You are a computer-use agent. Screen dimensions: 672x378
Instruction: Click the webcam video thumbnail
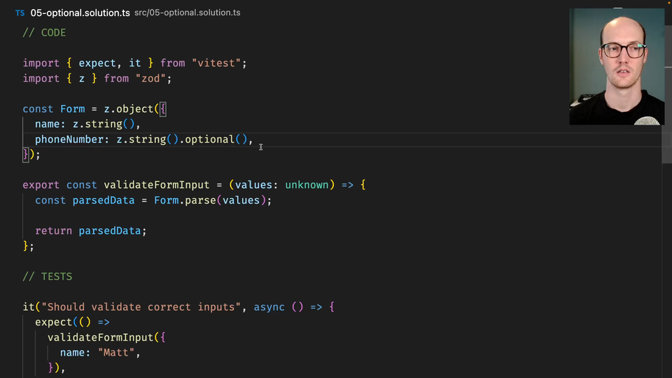616,66
